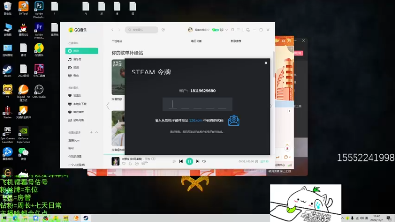This screenshot has width=395, height=222.
Task: Open the QQ音乐 desktop shortcut
Action: point(39,50)
